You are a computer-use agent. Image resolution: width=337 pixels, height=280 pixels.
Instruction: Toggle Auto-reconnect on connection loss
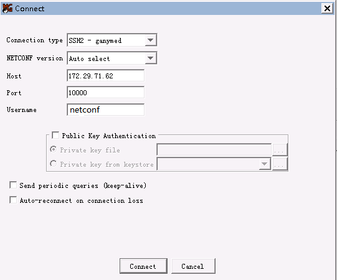13,200
